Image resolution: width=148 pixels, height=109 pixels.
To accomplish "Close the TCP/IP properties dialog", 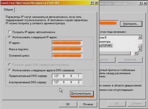I will point(96,3).
